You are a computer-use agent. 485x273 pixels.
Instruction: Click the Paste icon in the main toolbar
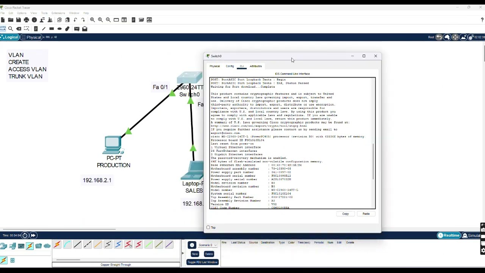pos(67,20)
